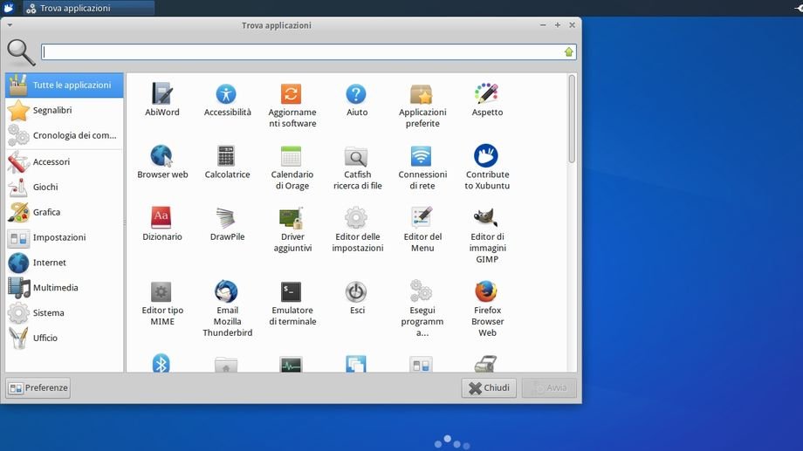Start the Emulatore di terminale
Viewport: 803px width, 451px height.
292,292
